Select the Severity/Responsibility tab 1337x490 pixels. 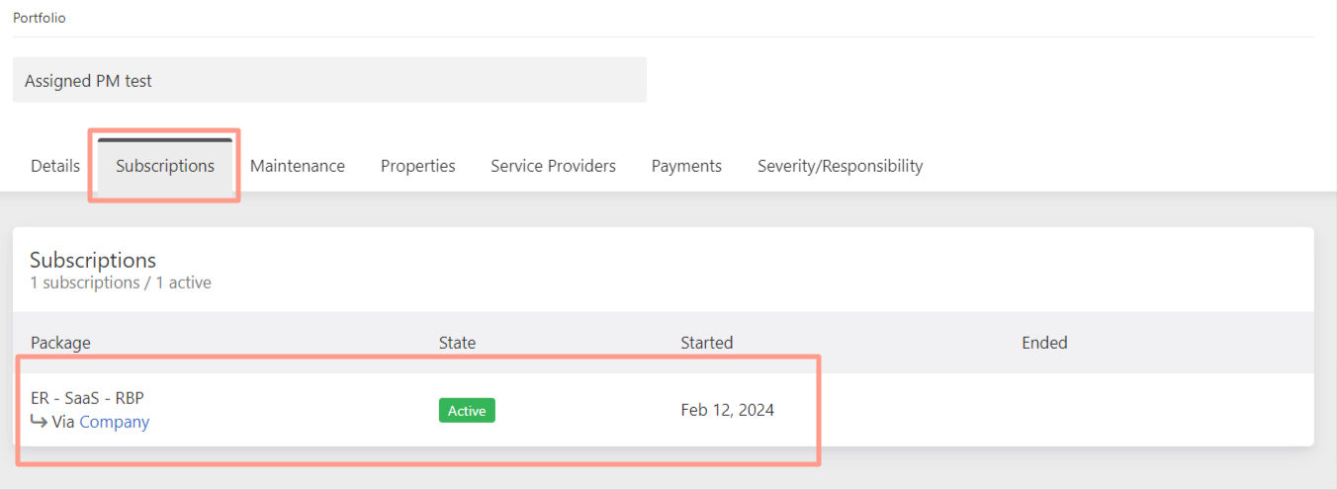click(x=841, y=166)
